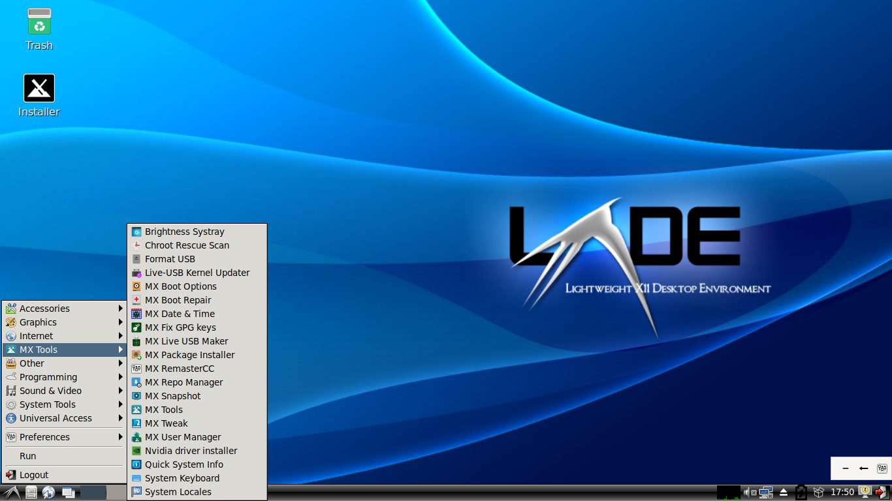This screenshot has height=501, width=892.
Task: Click the MX Repo Manager icon
Action: click(136, 382)
